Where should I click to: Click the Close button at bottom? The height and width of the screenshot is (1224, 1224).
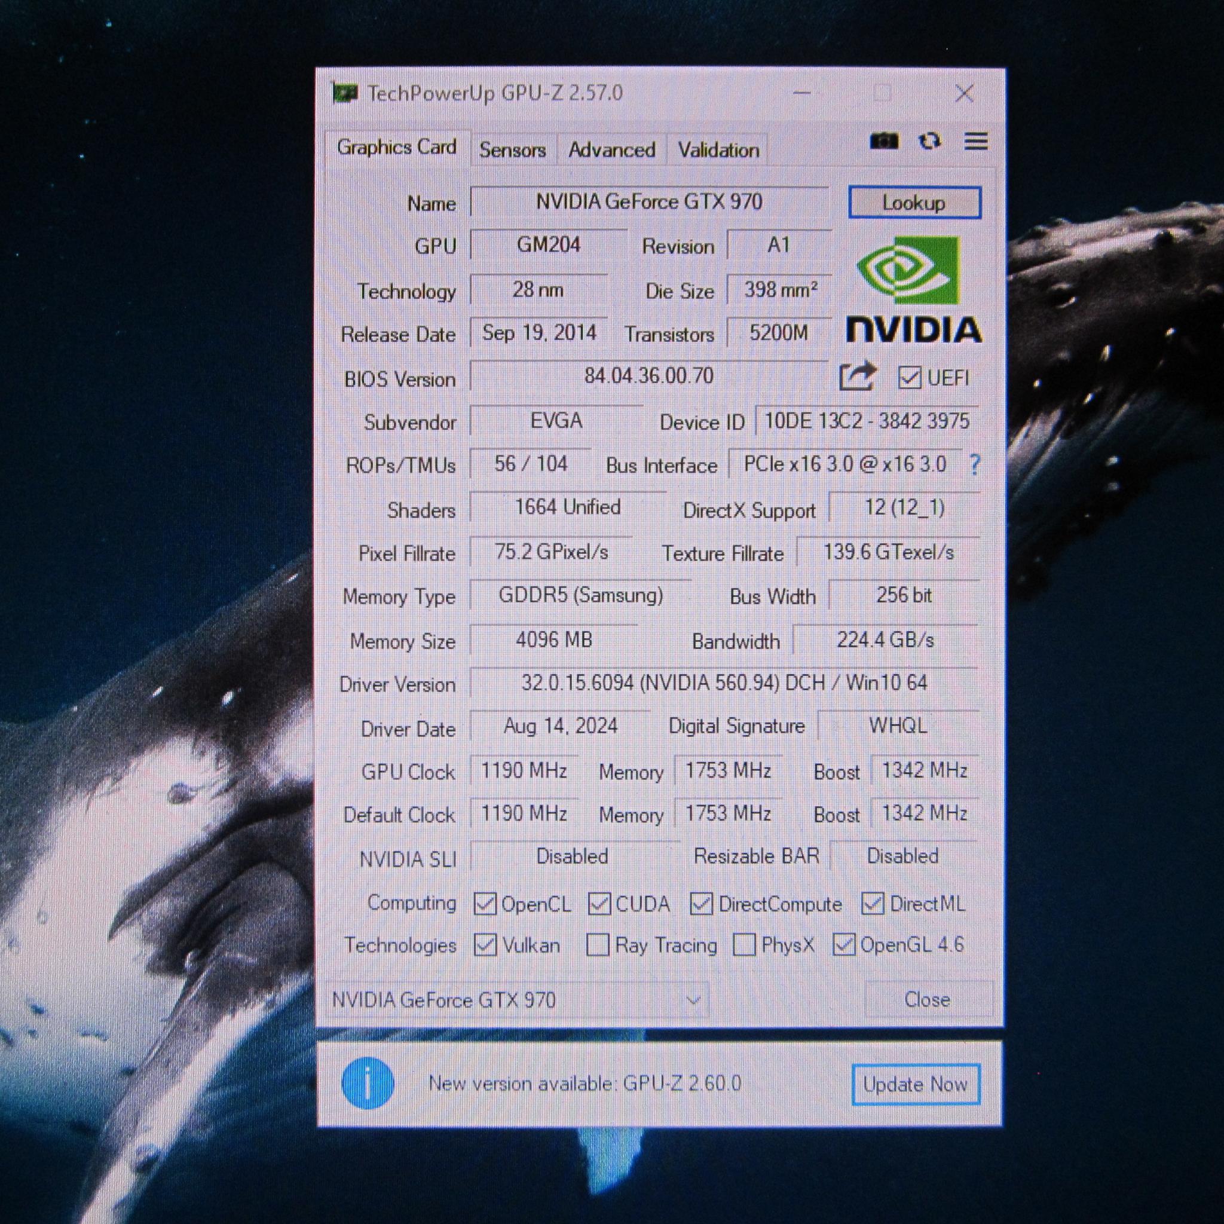pos(928,1000)
